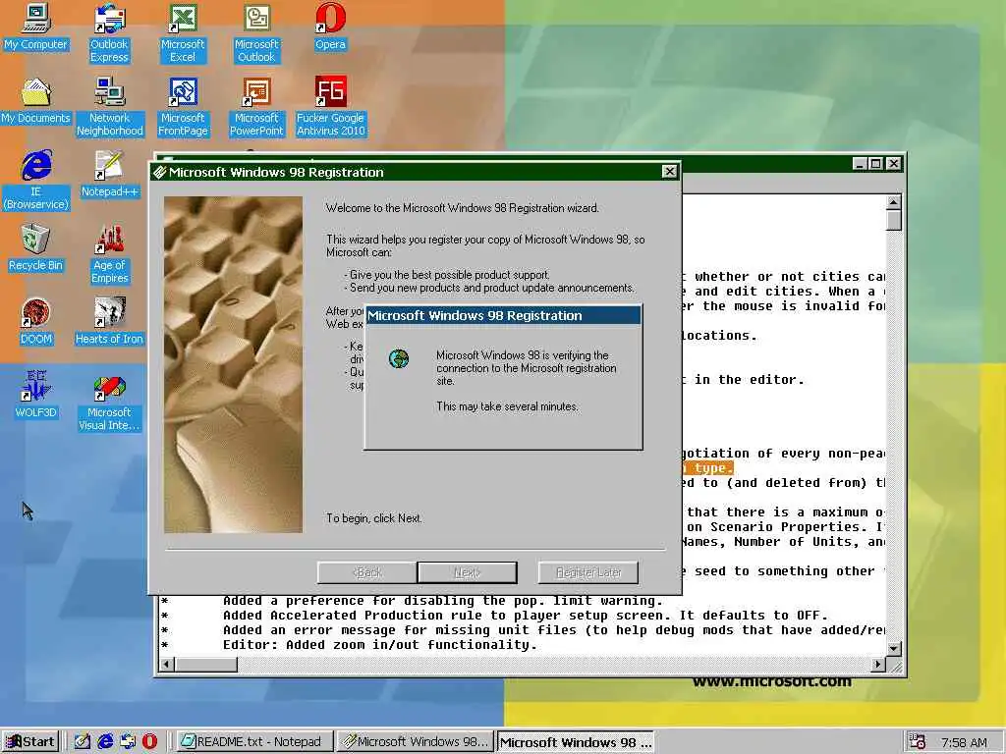Launch DOOM desktop shortcut
This screenshot has width=1006, height=754.
coord(36,322)
